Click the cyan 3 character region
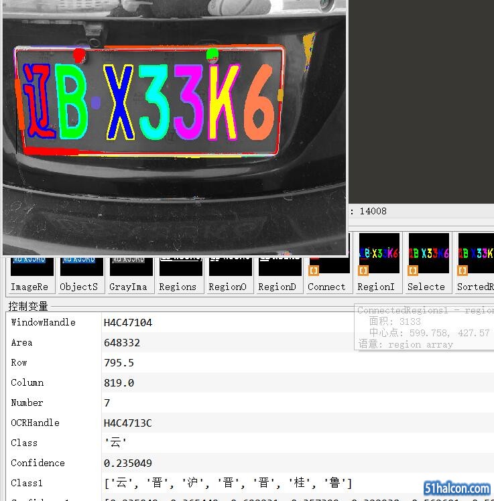This screenshot has width=494, height=501. (154, 102)
